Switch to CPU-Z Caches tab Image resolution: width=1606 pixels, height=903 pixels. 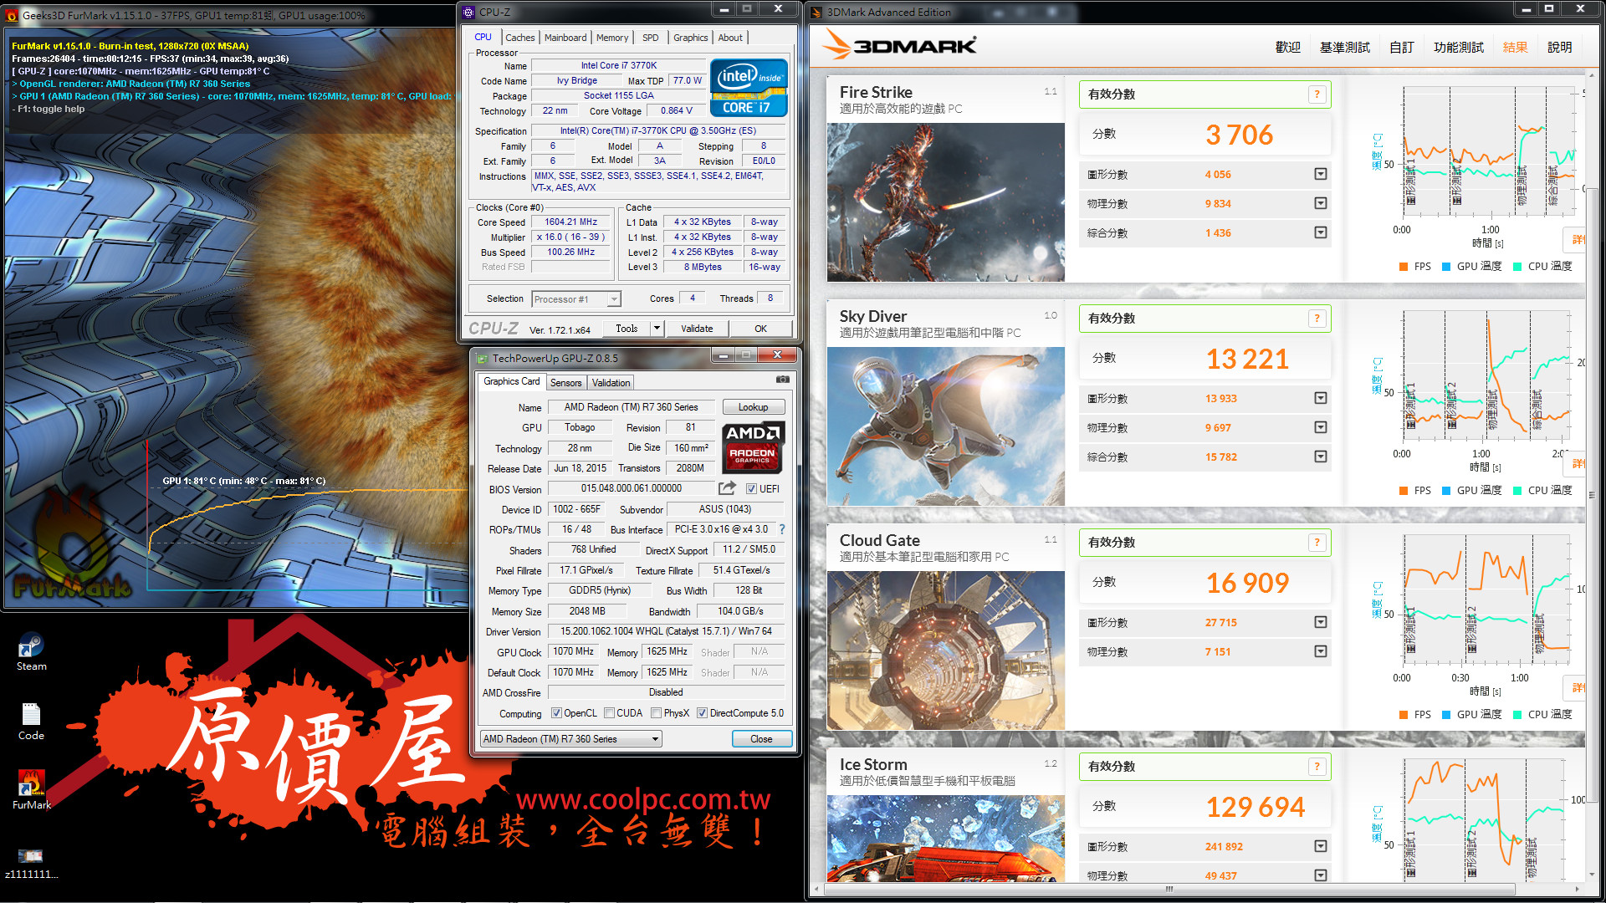(519, 38)
